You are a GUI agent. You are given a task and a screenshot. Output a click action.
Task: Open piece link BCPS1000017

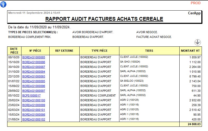31,95
